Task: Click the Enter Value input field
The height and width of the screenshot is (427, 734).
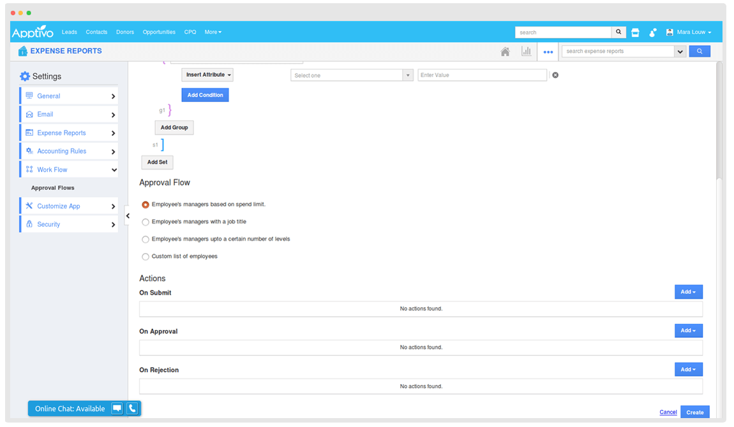Action: pyautogui.click(x=482, y=75)
